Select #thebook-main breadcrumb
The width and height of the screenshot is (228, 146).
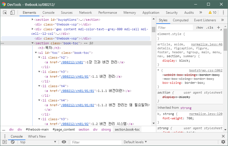(37, 129)
